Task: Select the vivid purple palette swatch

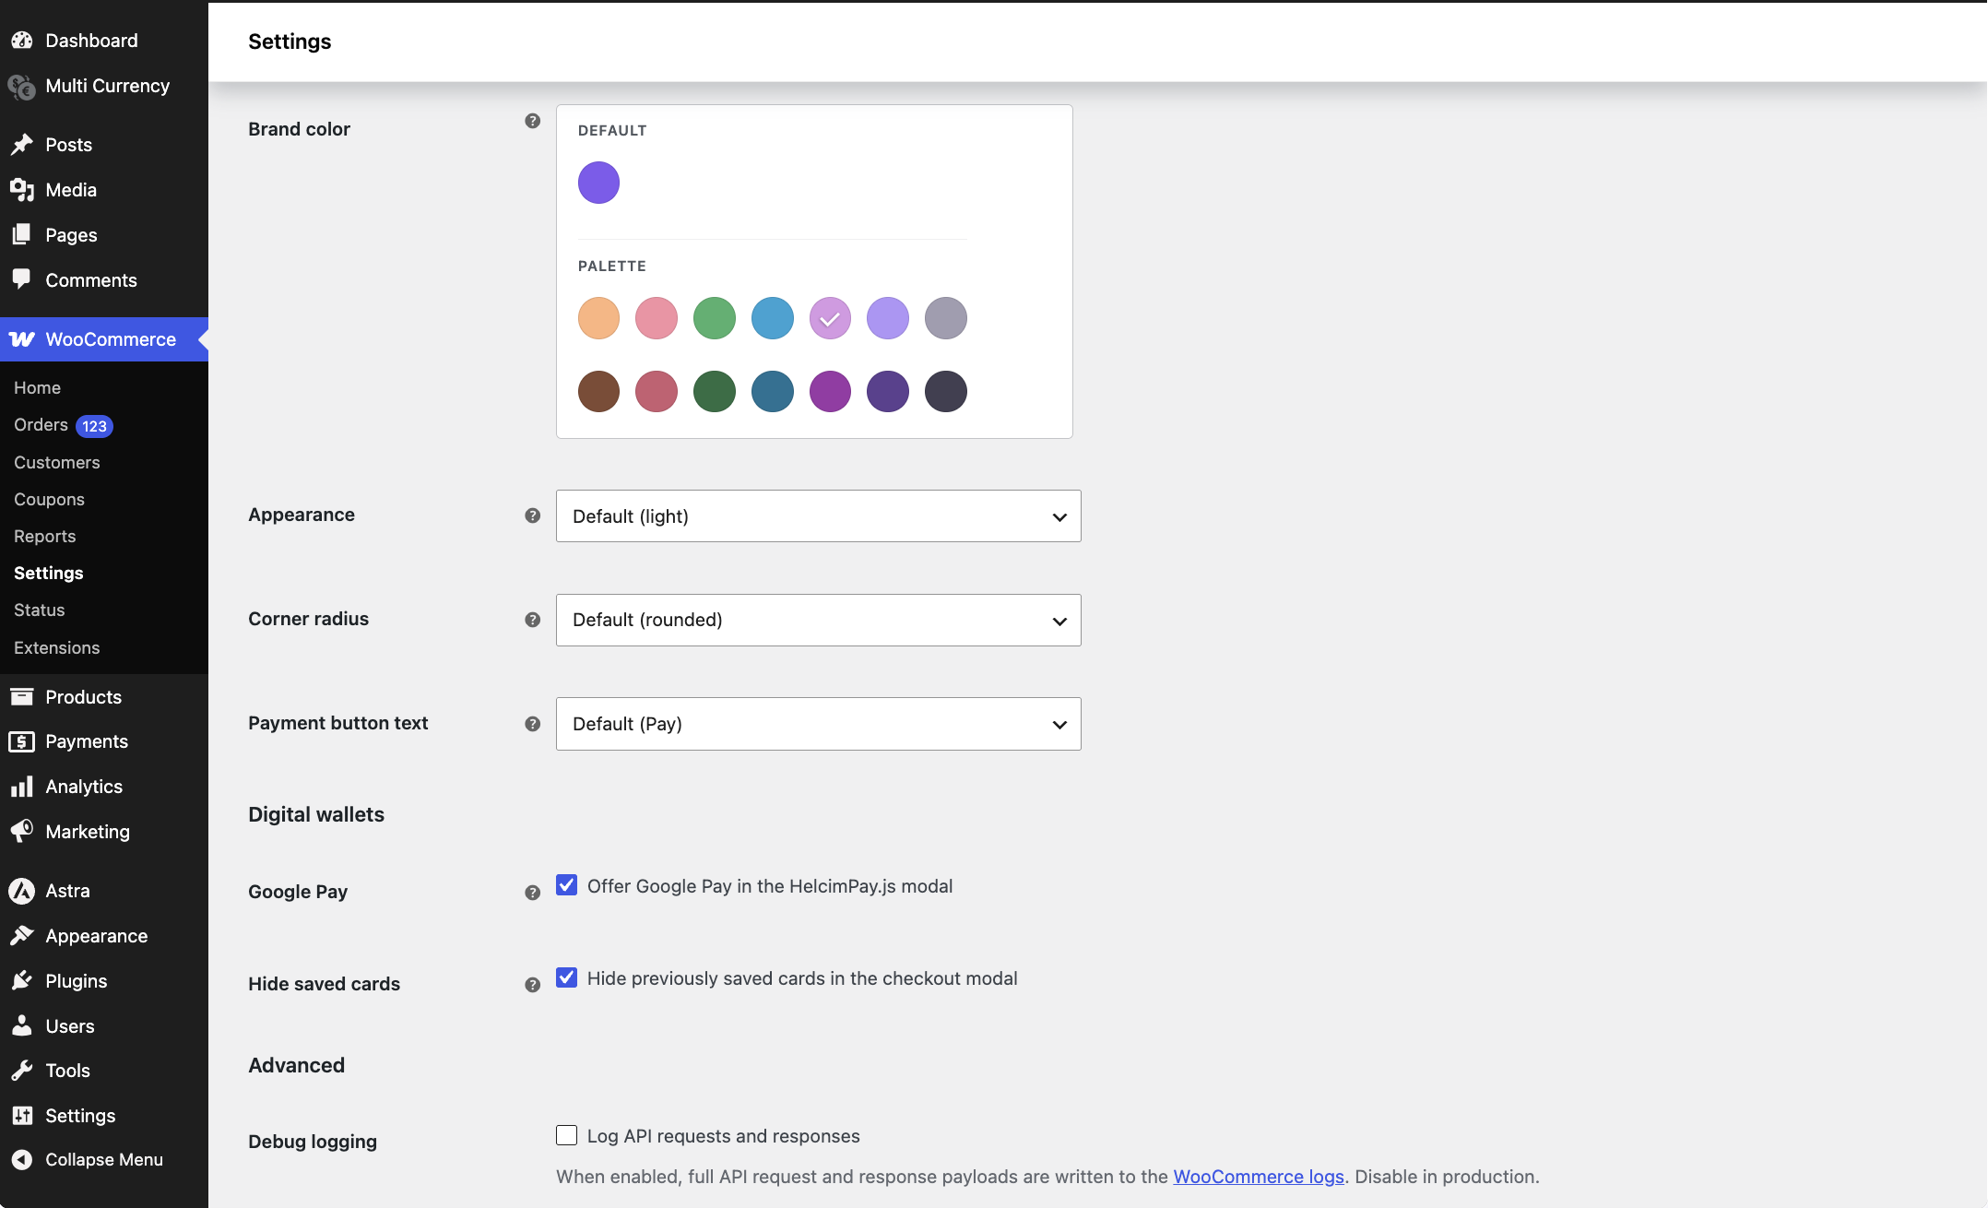Action: pyautogui.click(x=830, y=391)
